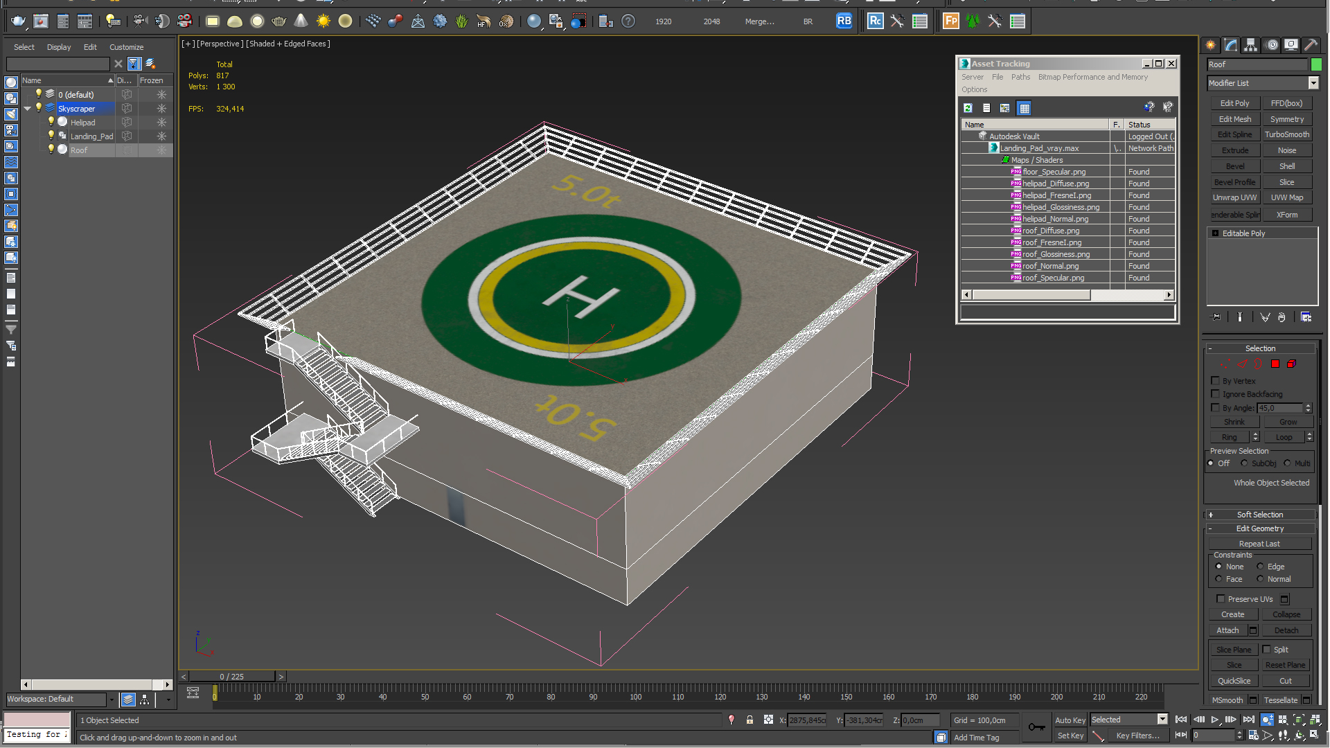Image resolution: width=1330 pixels, height=748 pixels.
Task: Open the Utilities hammer panel tab
Action: [1311, 45]
